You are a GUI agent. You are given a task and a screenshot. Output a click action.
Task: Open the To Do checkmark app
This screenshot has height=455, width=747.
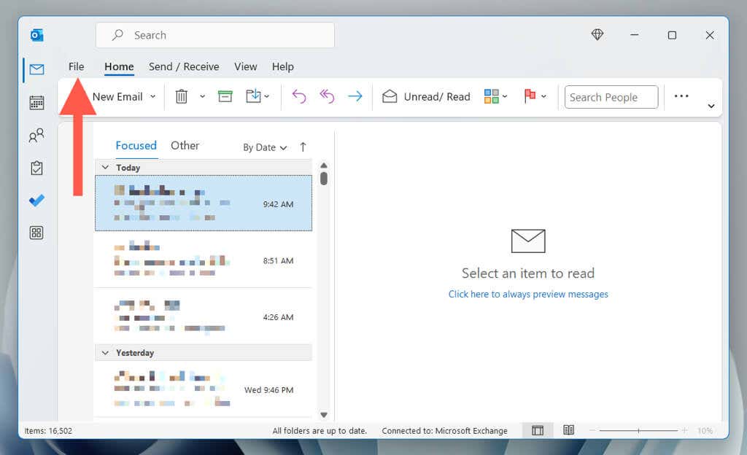point(36,201)
